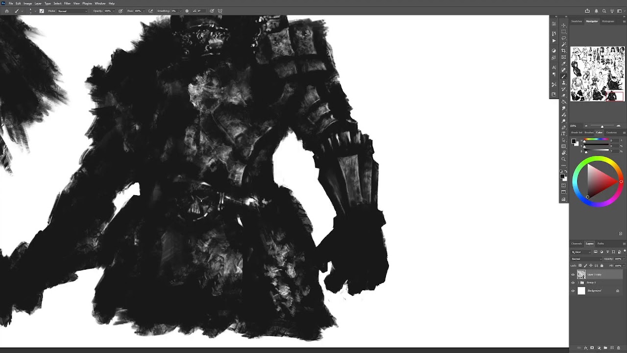Click the search icon at top right
This screenshot has width=627, height=353.
604,11
